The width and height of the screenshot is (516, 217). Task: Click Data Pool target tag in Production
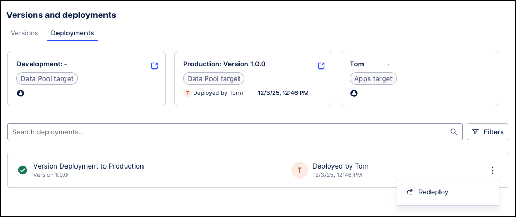click(214, 79)
